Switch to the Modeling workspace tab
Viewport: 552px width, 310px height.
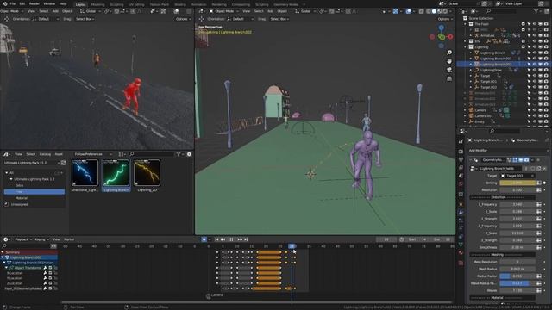point(97,4)
